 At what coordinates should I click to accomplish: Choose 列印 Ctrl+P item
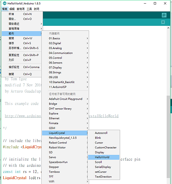click(x=22, y=60)
